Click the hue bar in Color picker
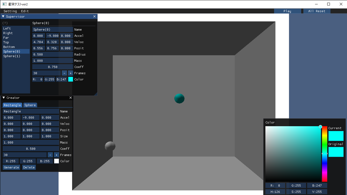347x195 pixels. [x=324, y=154]
